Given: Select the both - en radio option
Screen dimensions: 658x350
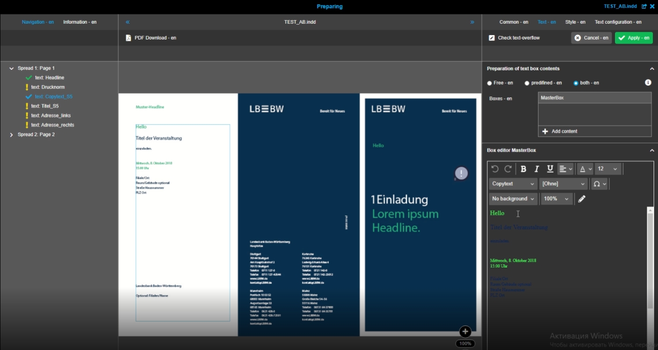Looking at the screenshot, I should tap(576, 83).
